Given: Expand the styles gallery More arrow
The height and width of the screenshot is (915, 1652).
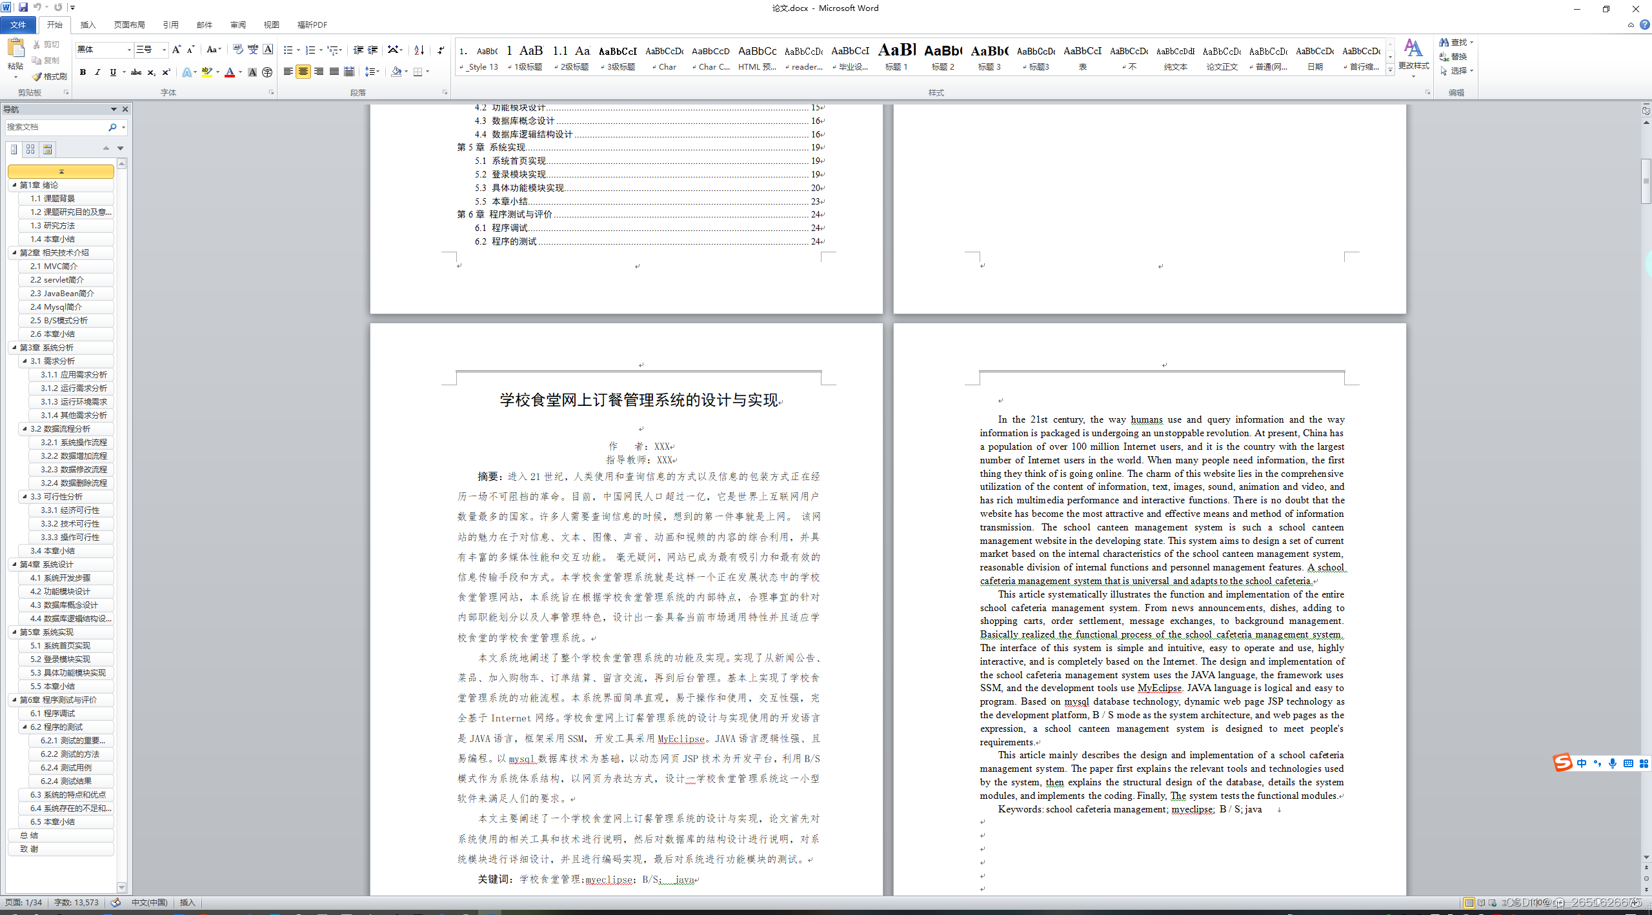Looking at the screenshot, I should [1390, 70].
